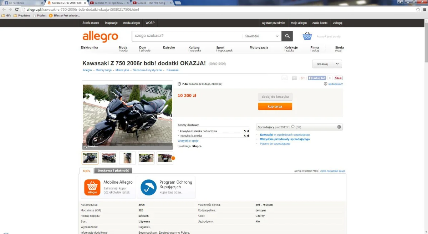Open the Effector Pręt bookmark
Screen dimensions: 428x234
coord(65,16)
